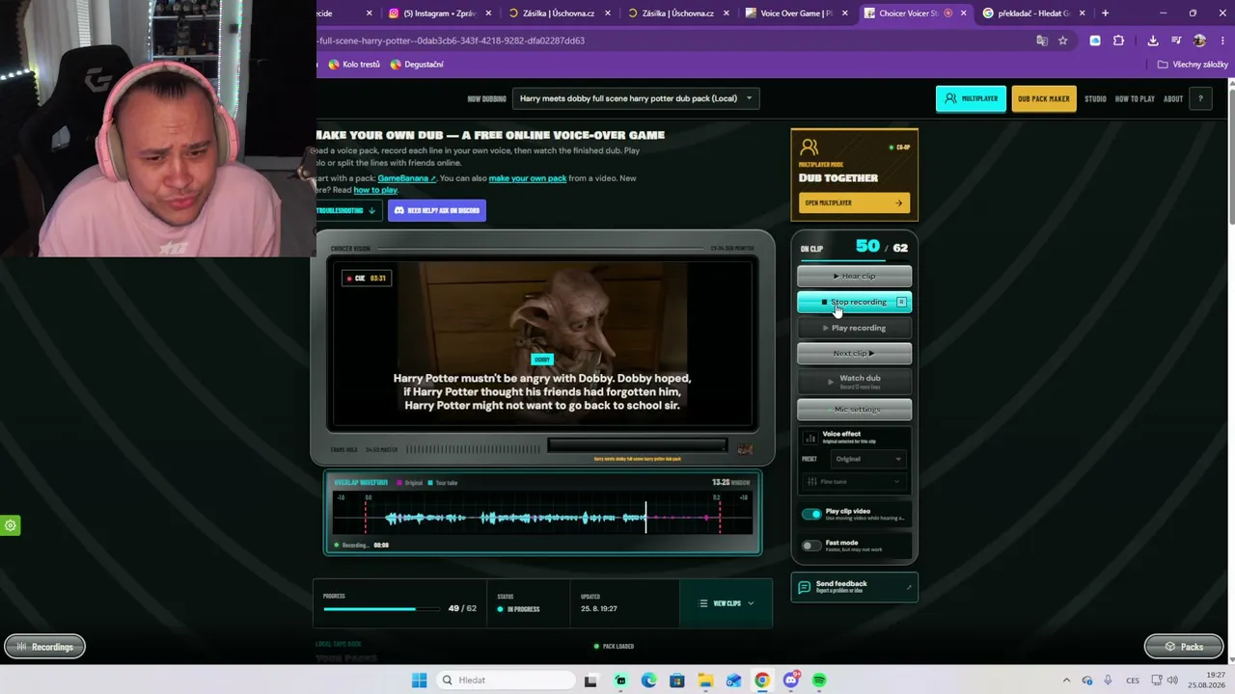Image resolution: width=1235 pixels, height=694 pixels.
Task: Show hidden system tray icons chevron
Action: (x=1066, y=681)
